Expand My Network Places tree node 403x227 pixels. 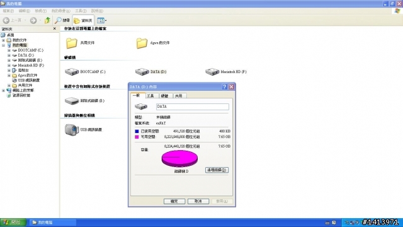click(3, 90)
